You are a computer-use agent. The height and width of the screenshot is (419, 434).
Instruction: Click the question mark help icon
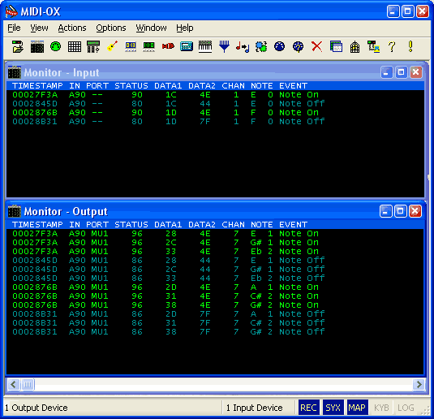[x=392, y=46]
